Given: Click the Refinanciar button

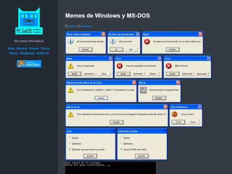Looking at the screenshot, I should click(x=187, y=74).
